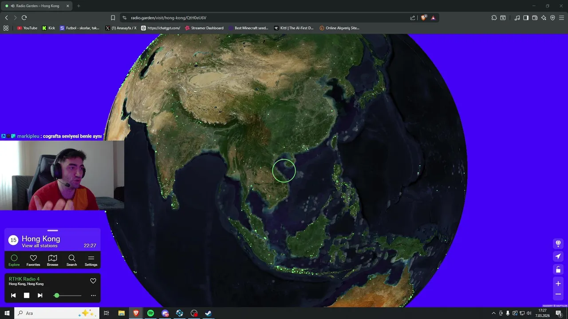Viewport: 568px width, 319px height.
Task: Open Steam from the taskbar
Action: tap(208, 313)
